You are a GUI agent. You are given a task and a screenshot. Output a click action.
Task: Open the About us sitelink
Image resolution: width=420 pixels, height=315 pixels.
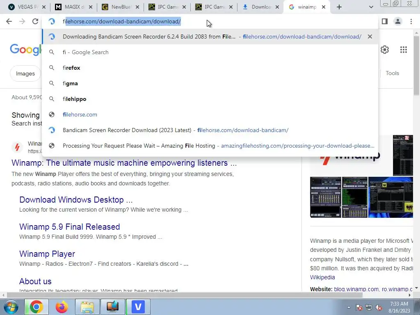[x=35, y=281]
